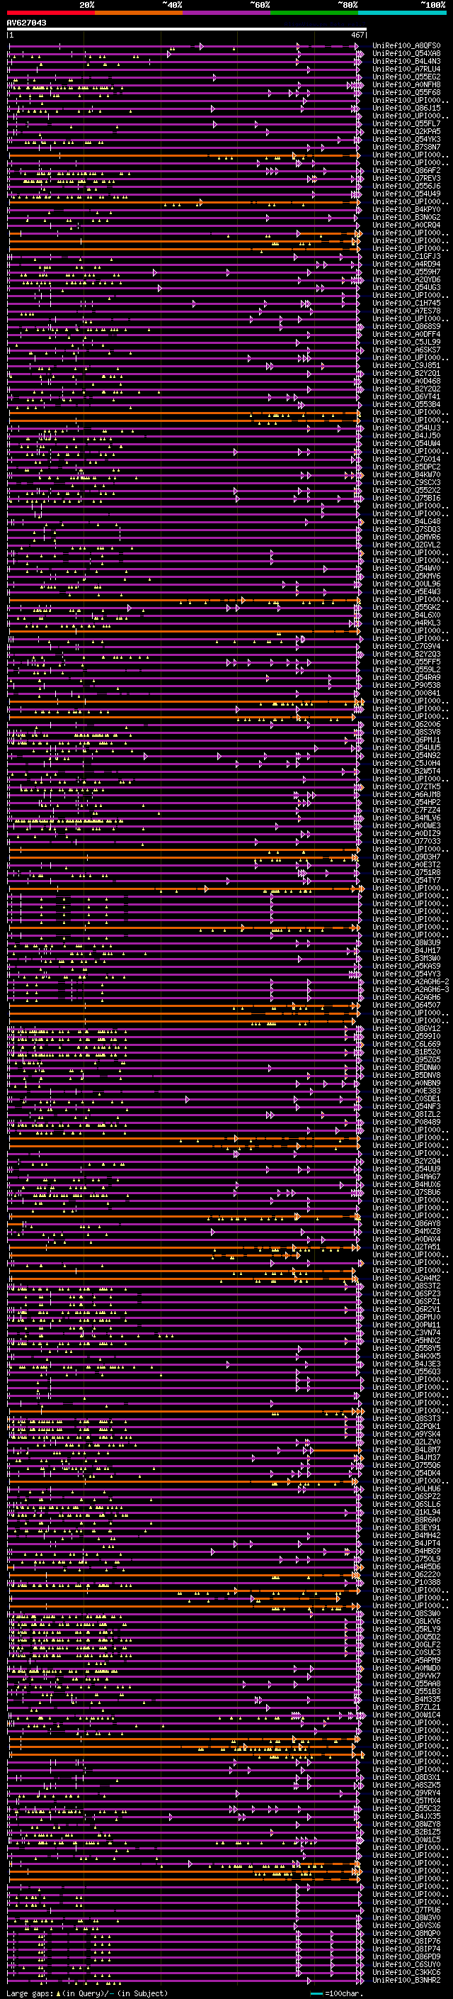The height and width of the screenshot is (1999, 453).
Task: Click label UniRef100_A2A4M2
Action: pyautogui.click(x=406, y=1278)
